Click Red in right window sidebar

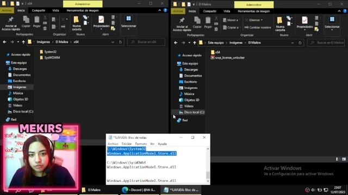click(x=183, y=120)
